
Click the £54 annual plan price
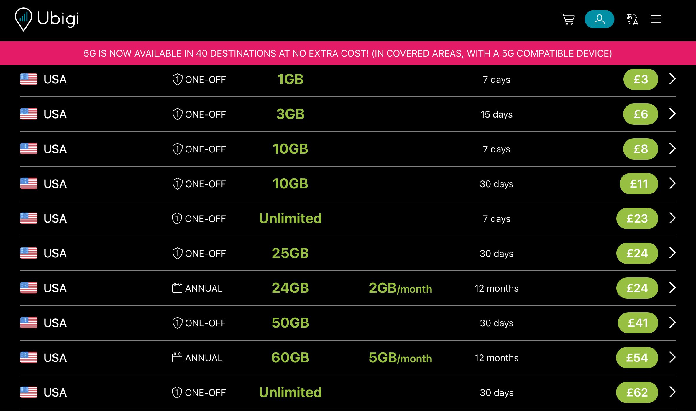click(x=637, y=358)
